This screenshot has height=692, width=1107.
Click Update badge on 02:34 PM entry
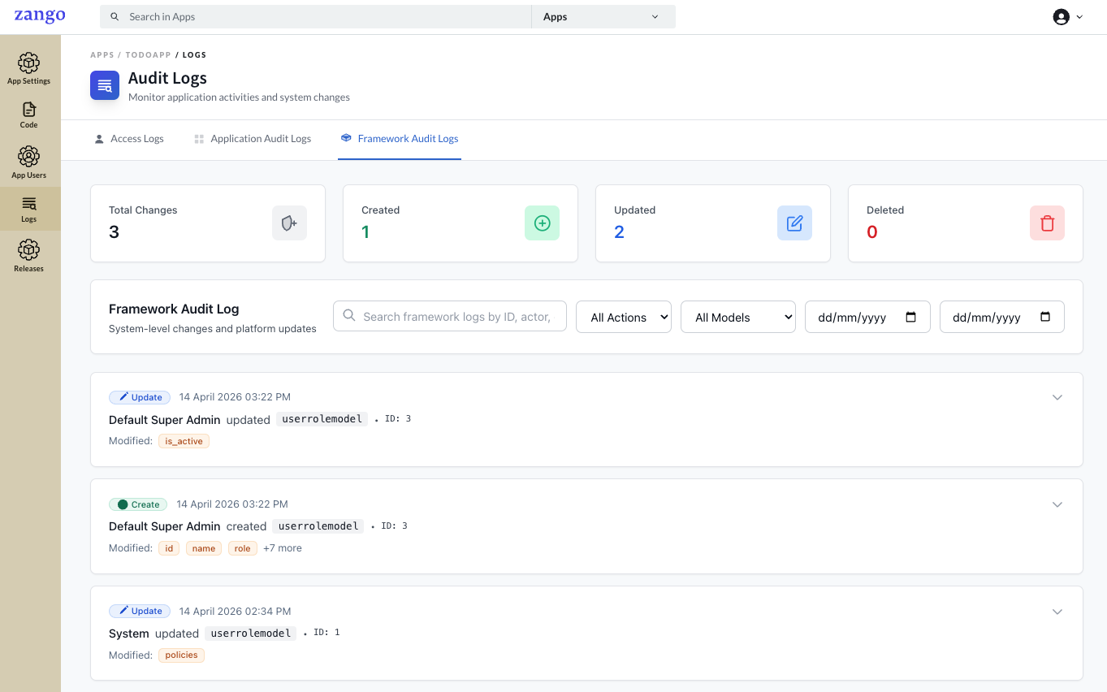pos(140,611)
